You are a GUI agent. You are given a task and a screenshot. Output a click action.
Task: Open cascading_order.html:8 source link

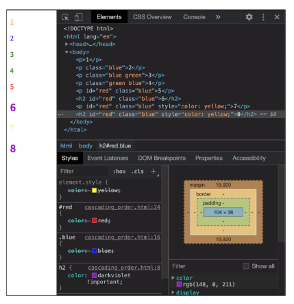[x=124, y=268]
